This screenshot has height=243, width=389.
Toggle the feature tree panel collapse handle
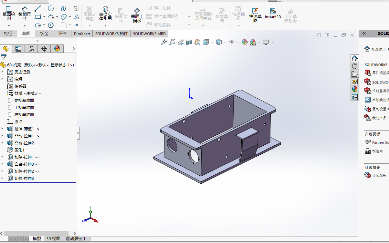coord(78,133)
